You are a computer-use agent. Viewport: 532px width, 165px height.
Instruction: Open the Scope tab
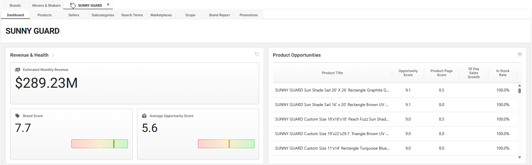(190, 15)
